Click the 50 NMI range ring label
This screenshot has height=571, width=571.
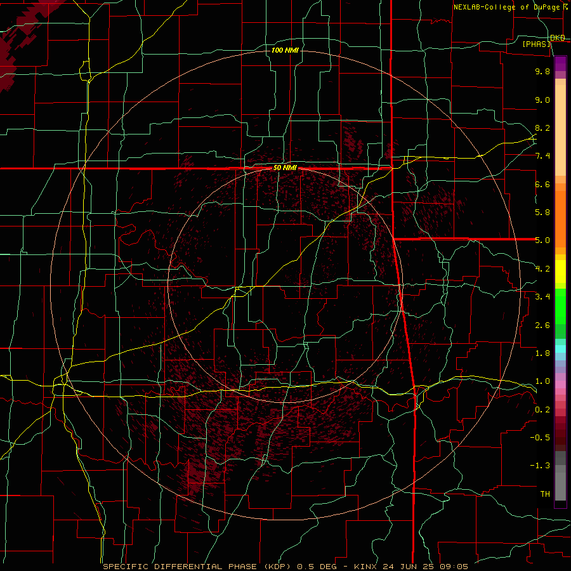[285, 168]
